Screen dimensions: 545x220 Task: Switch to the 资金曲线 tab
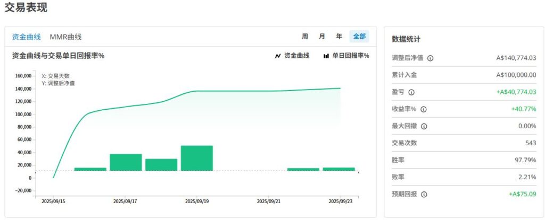[26, 37]
